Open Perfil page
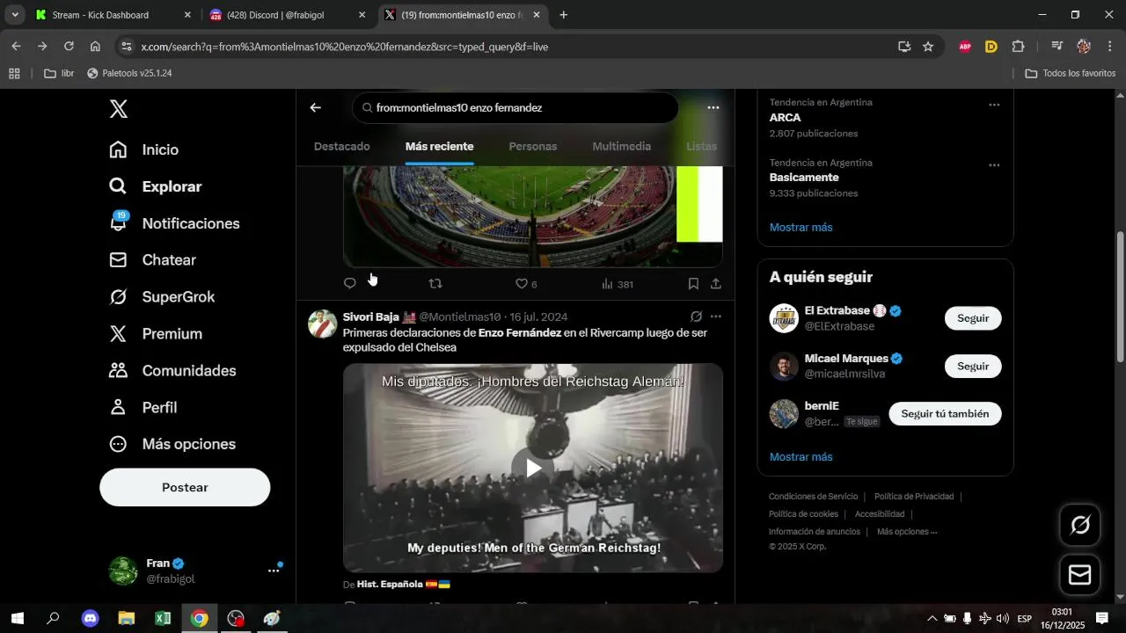The height and width of the screenshot is (633, 1126). click(x=143, y=408)
